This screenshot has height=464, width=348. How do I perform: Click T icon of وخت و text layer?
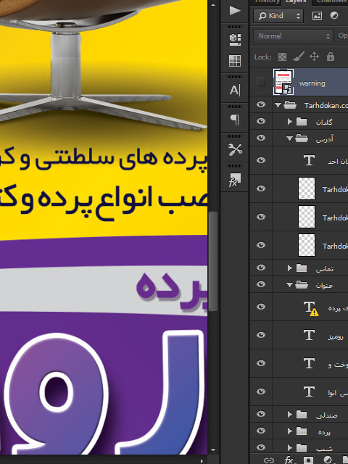(309, 363)
